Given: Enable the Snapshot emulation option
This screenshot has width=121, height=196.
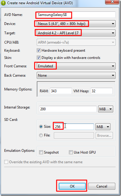Looking at the screenshot, I should [x=41, y=152].
